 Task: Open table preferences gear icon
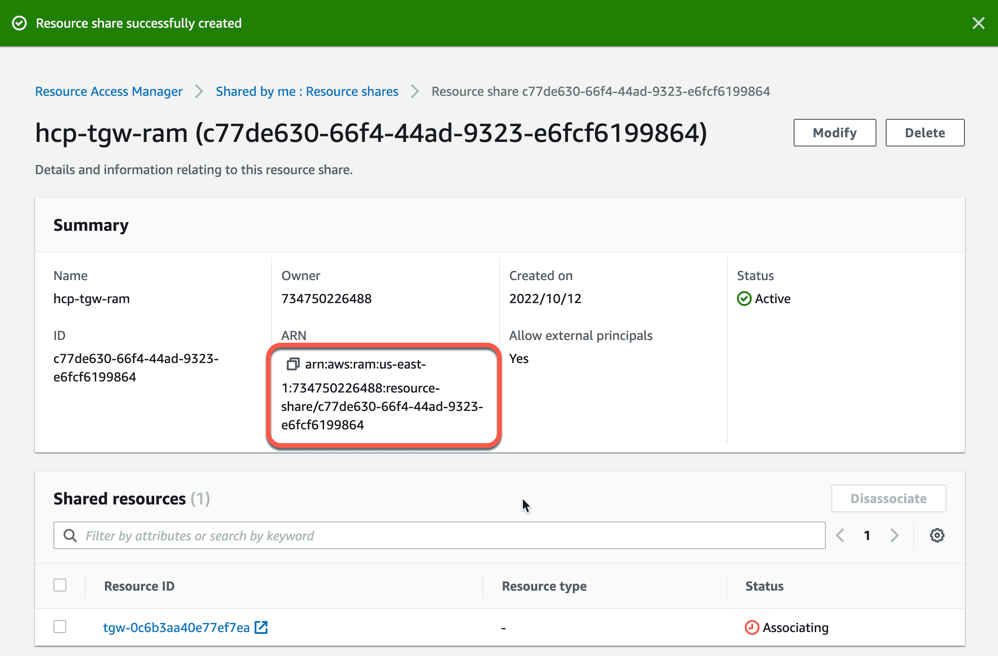tap(937, 535)
